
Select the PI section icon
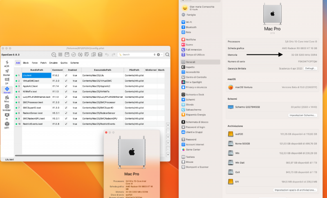pos(7,117)
